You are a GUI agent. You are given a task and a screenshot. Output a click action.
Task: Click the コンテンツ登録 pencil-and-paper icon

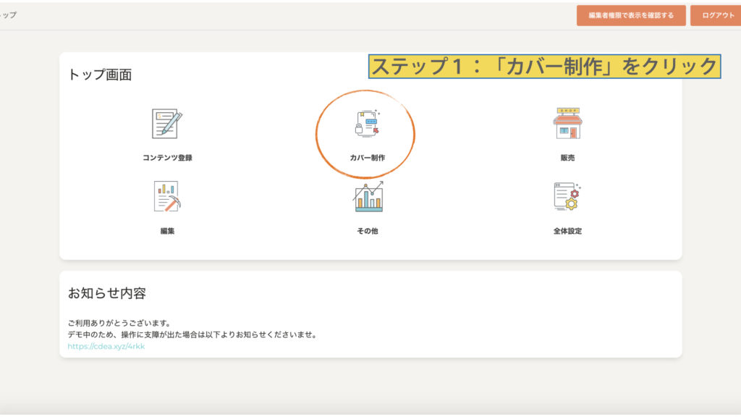[167, 124]
